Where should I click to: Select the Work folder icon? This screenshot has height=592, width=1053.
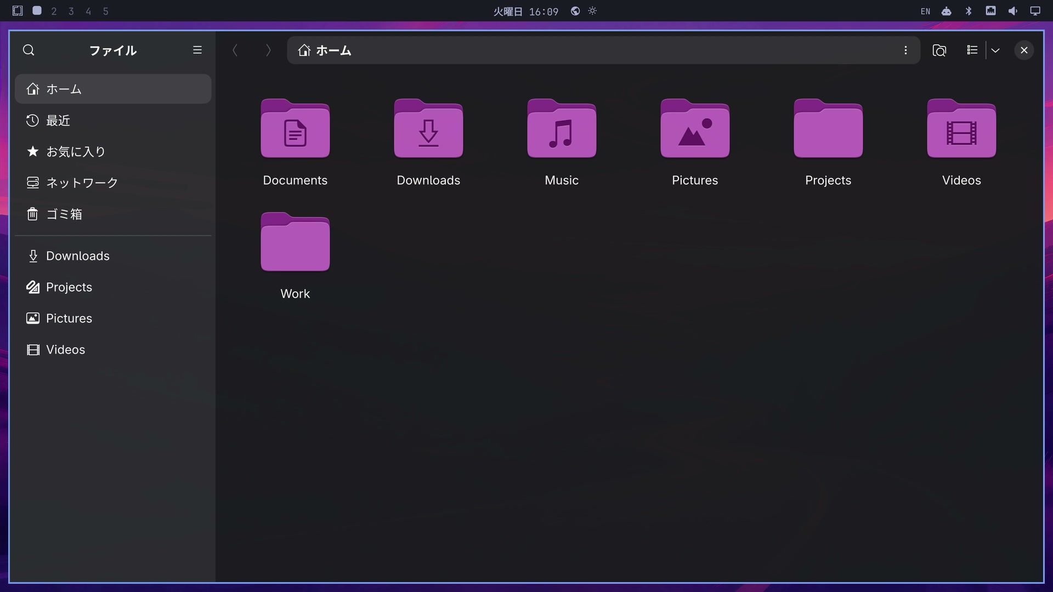click(x=295, y=242)
